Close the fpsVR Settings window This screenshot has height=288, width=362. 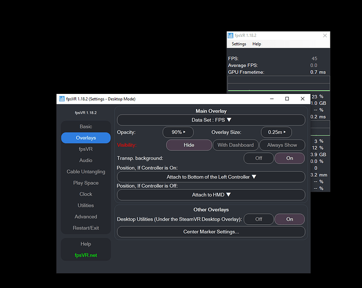click(x=303, y=99)
